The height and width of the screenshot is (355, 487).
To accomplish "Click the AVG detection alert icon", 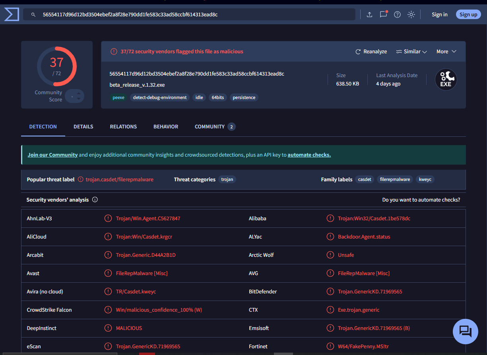I will 330,273.
